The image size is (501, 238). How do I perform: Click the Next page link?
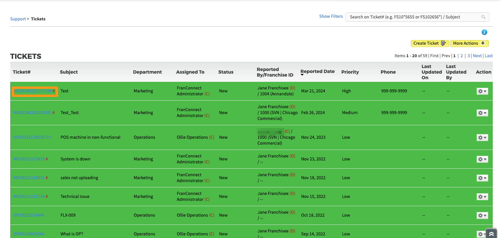tap(477, 56)
